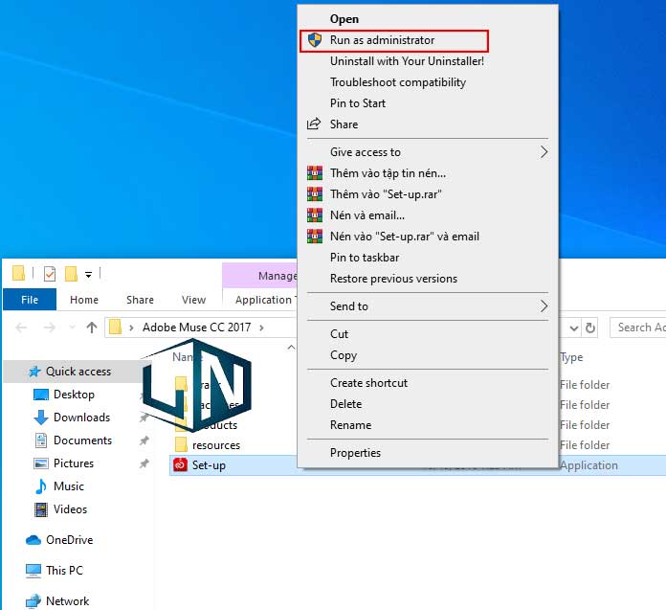Click the share arrow icon in the context menu
Screen dimensions: 666x610
coord(314,124)
